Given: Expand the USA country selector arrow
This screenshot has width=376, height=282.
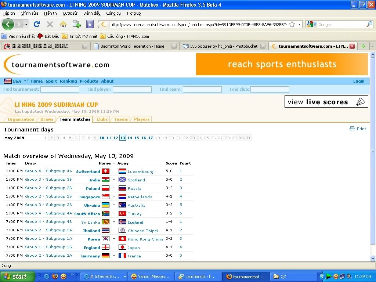Looking at the screenshot, I should 25,81.
